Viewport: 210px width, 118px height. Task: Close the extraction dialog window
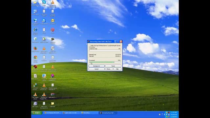click(121, 42)
